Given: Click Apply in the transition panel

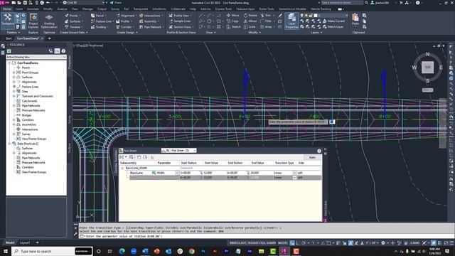Looking at the screenshot, I should click(x=312, y=157).
